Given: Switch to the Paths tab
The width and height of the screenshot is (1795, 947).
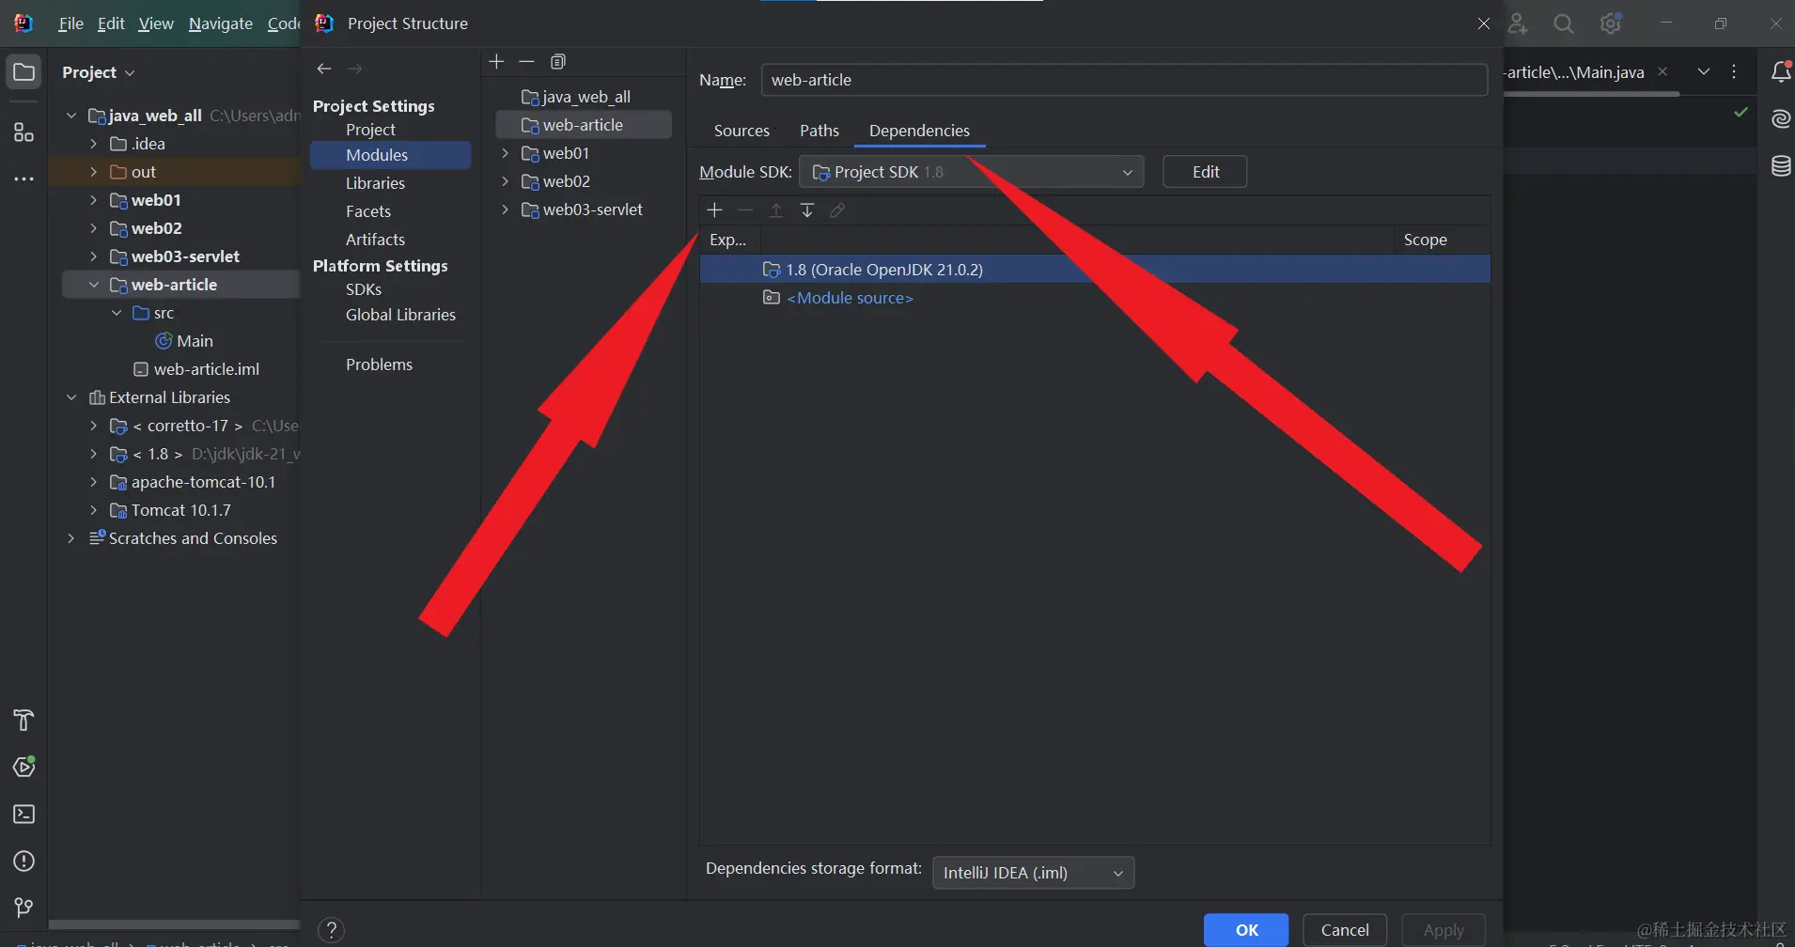Looking at the screenshot, I should pyautogui.click(x=819, y=131).
